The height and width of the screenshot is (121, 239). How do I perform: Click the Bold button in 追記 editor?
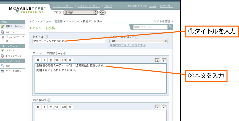pyautogui.click(x=38, y=107)
